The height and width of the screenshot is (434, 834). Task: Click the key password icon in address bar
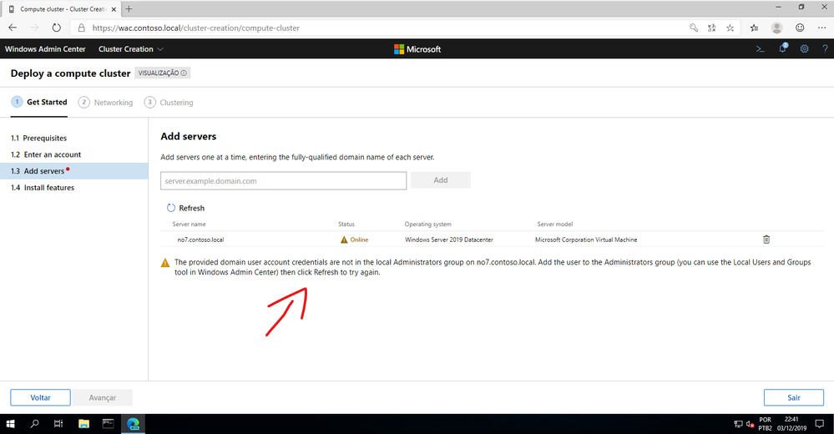(x=694, y=28)
